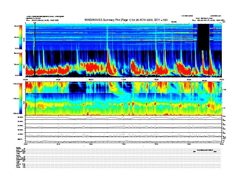The height and width of the screenshot is (185, 239).
Task: Click the 24:00 label on RAD1 time axis
Action: (x=221, y=80)
